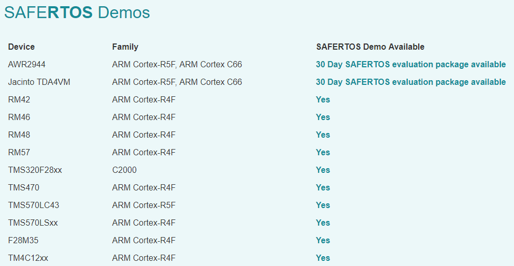The image size is (514, 266).
Task: Select the RM48 device cell
Action: point(19,135)
